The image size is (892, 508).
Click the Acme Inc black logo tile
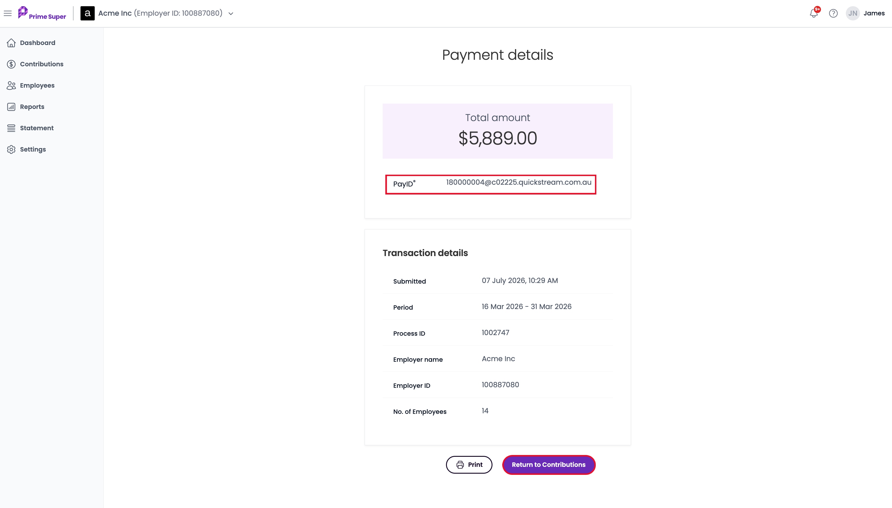tap(88, 13)
